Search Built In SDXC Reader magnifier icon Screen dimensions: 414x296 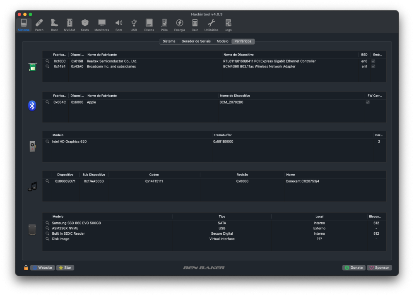(47, 233)
